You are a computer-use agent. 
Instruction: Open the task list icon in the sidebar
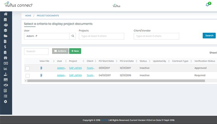click(5, 96)
